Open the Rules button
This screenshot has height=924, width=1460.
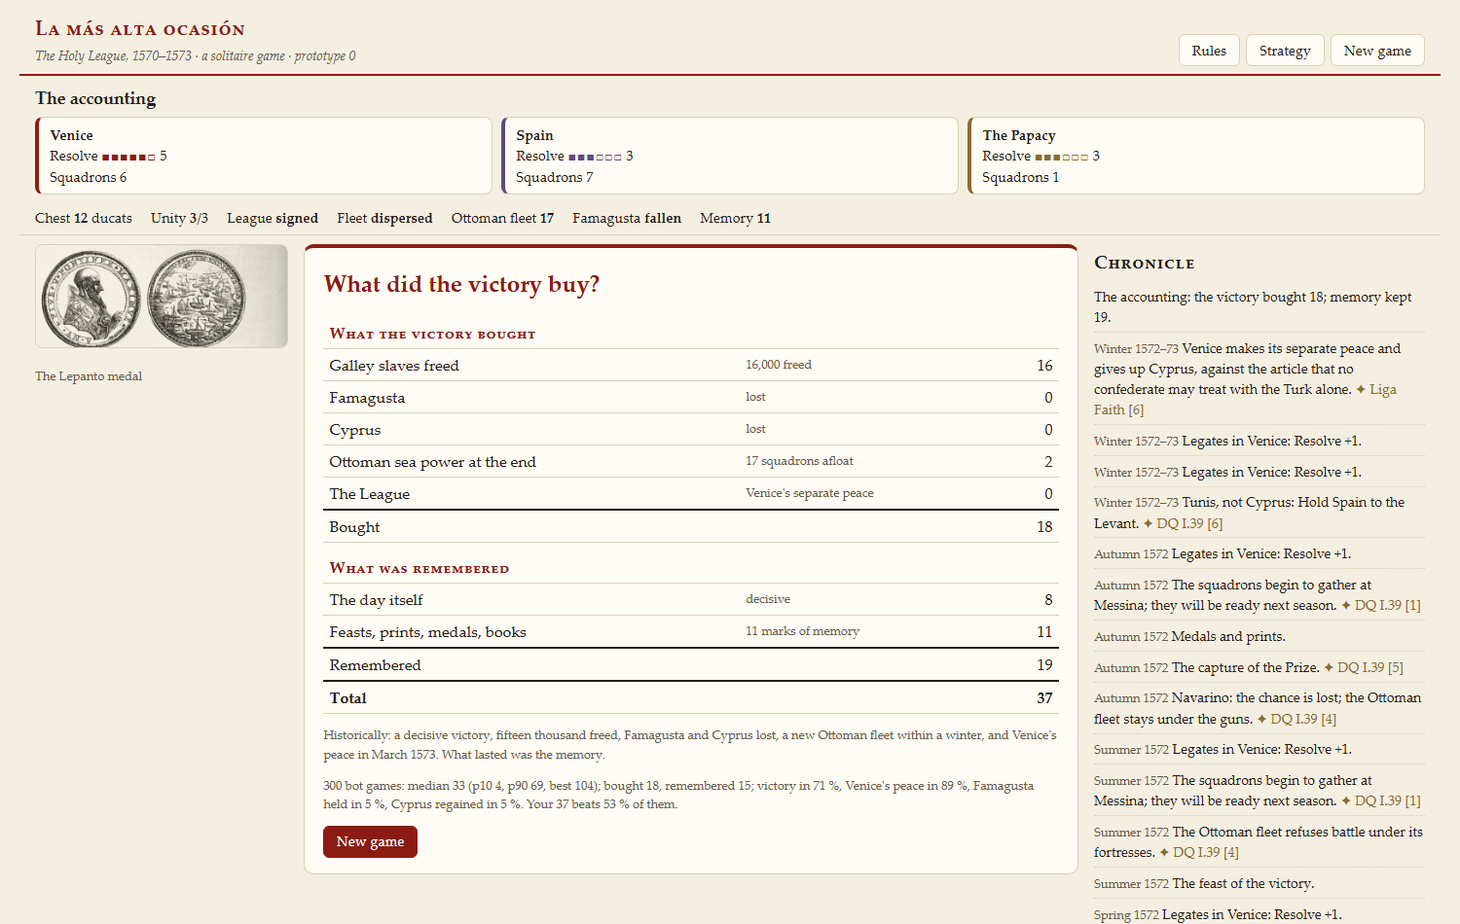point(1209,51)
